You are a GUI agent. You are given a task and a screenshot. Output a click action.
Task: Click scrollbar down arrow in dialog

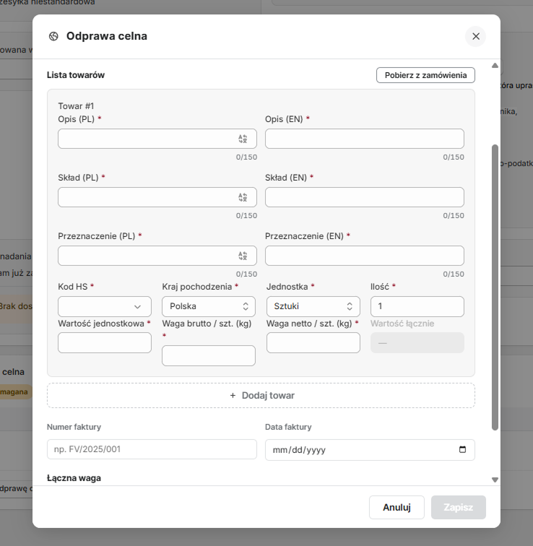pyautogui.click(x=495, y=480)
